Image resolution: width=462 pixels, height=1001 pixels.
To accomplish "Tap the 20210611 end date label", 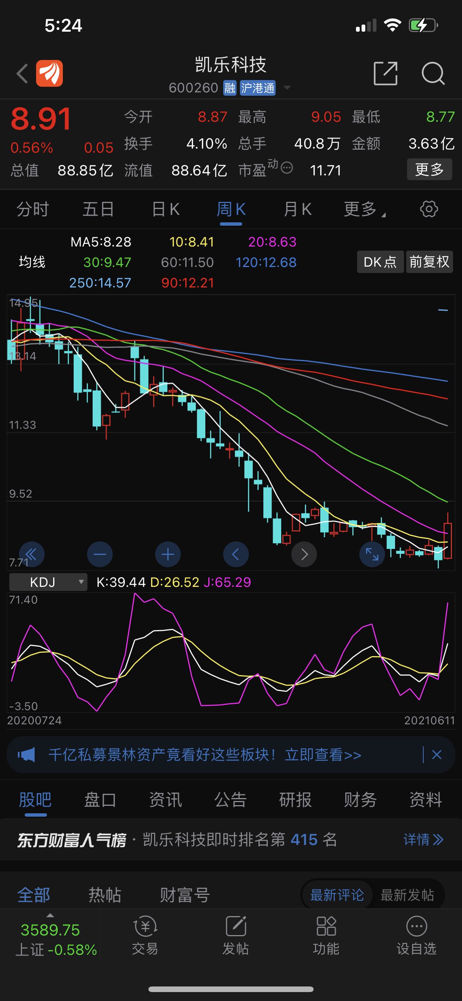I will click(x=429, y=721).
